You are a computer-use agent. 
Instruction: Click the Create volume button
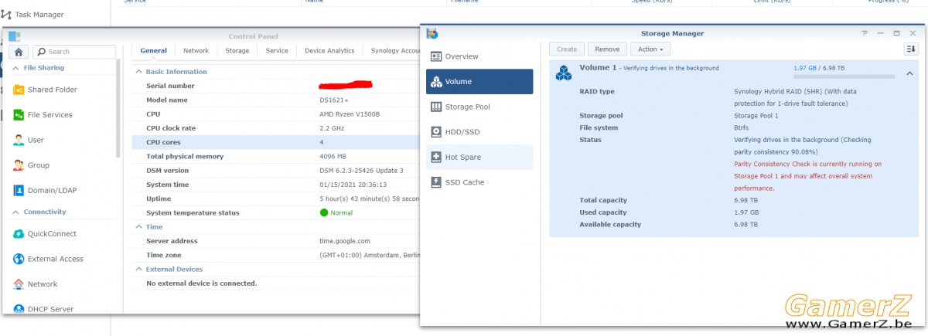[x=567, y=49]
